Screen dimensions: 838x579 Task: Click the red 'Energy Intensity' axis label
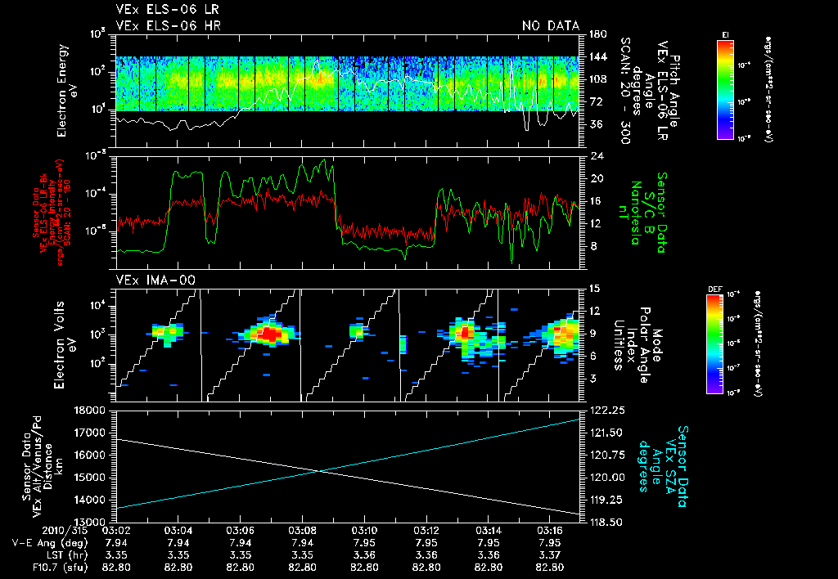tap(52, 213)
